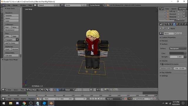Play the animation forward
Viewport: 188px width, 106px height.
tap(98, 99)
